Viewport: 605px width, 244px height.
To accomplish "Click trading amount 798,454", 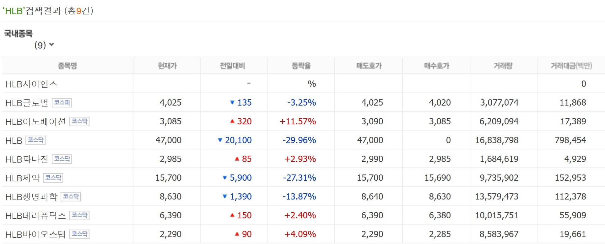I will click(570, 140).
